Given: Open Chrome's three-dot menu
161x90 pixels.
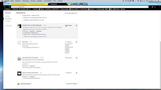Looking at the screenshot, I should pos(159,7).
